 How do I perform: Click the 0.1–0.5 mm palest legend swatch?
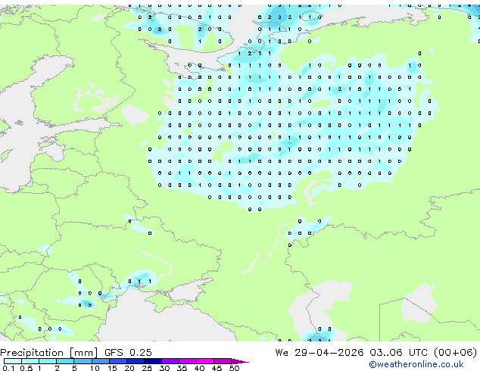(13, 361)
